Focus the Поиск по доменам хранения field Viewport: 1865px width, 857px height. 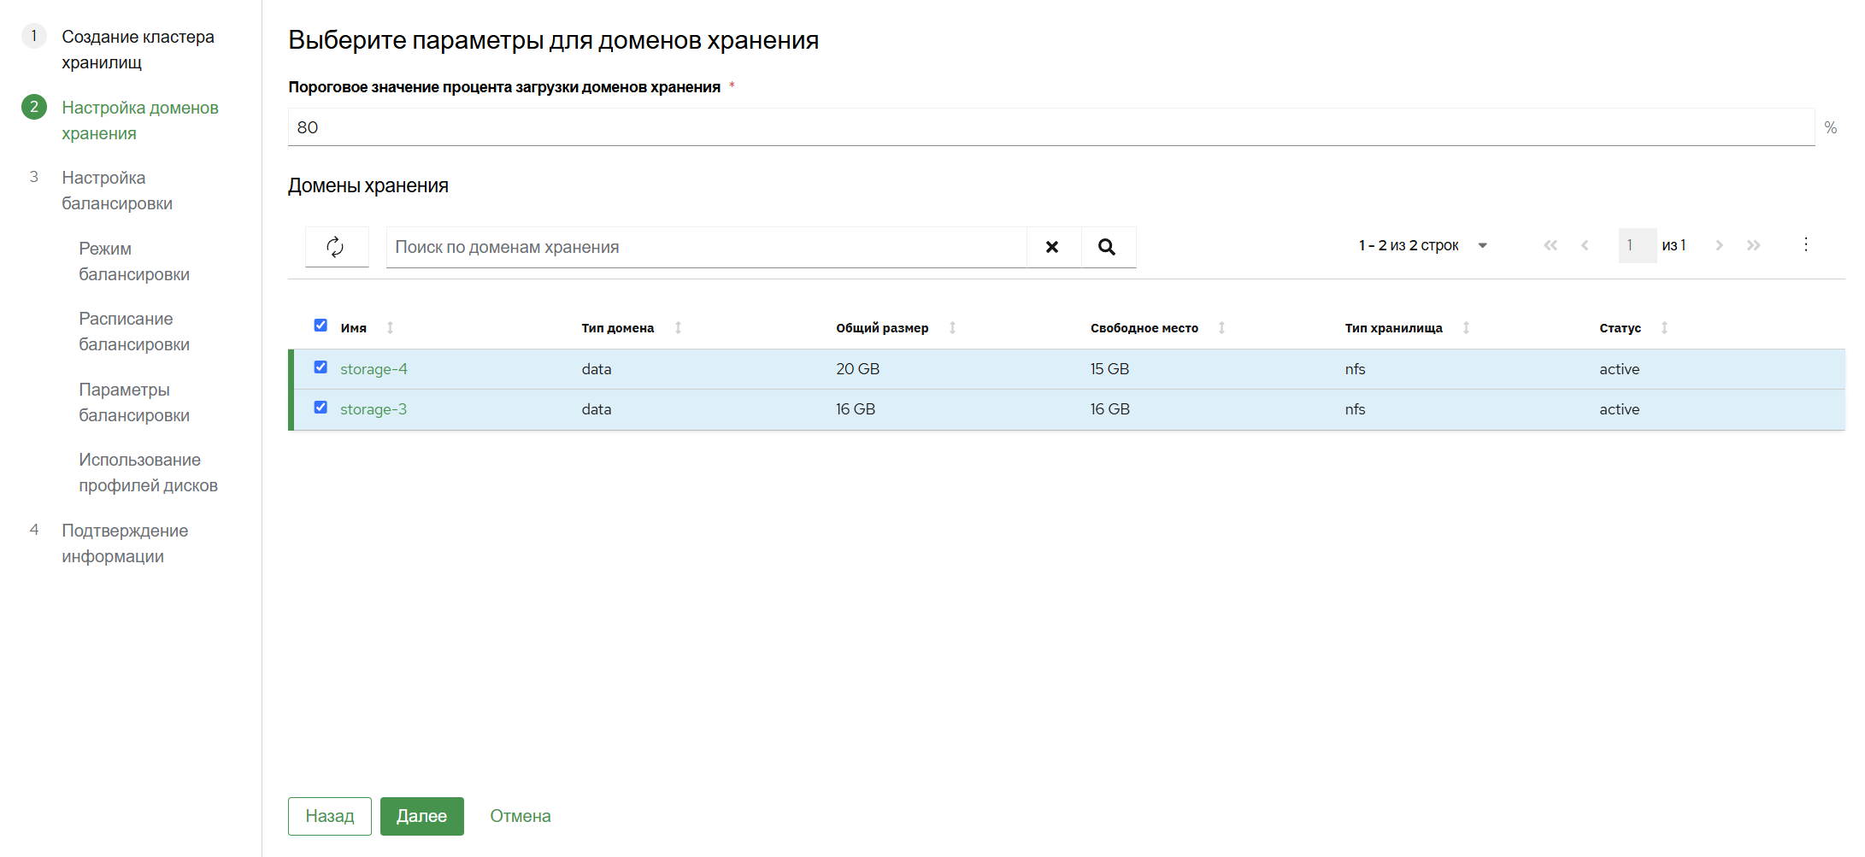(x=706, y=247)
